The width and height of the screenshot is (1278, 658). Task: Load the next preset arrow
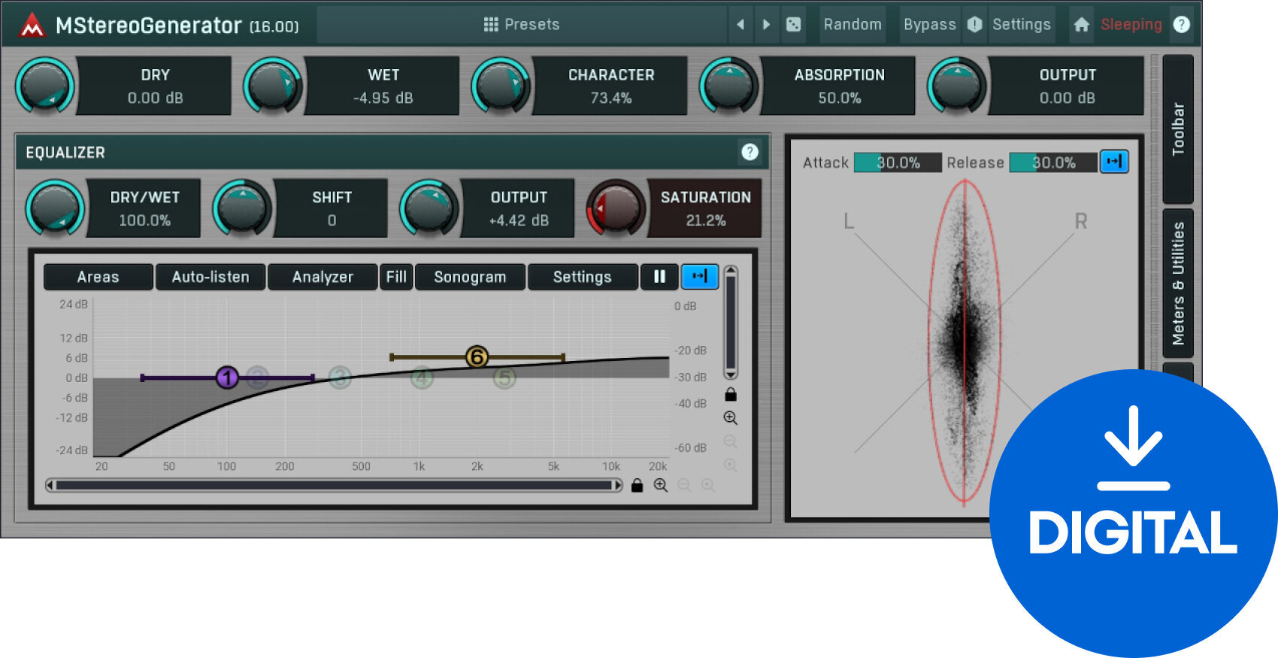coord(766,24)
